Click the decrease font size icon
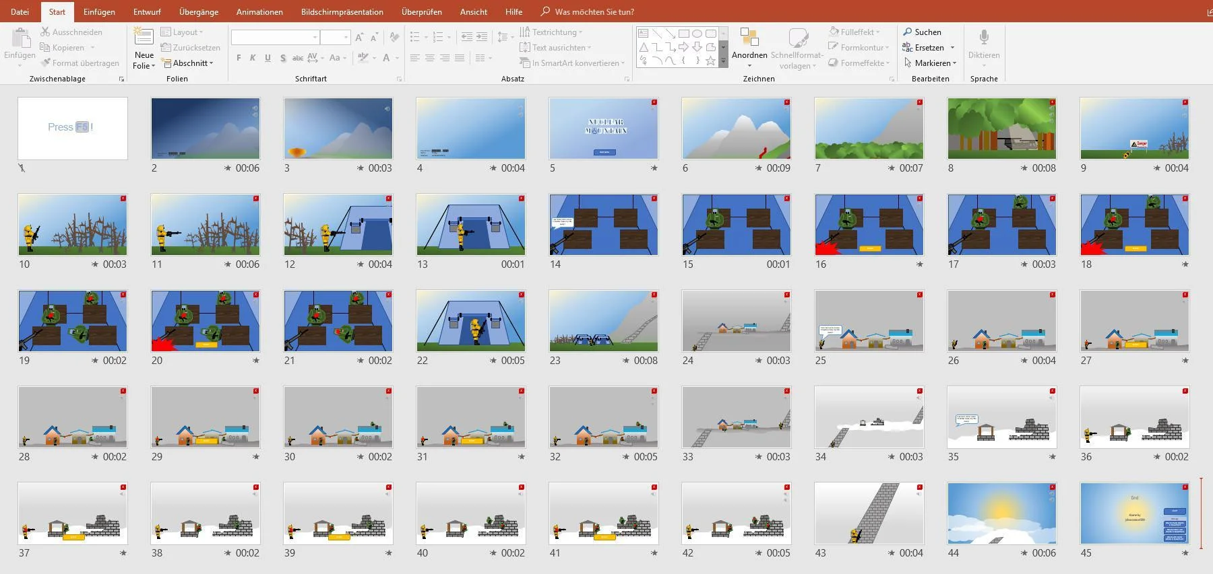1213x574 pixels. click(x=374, y=37)
